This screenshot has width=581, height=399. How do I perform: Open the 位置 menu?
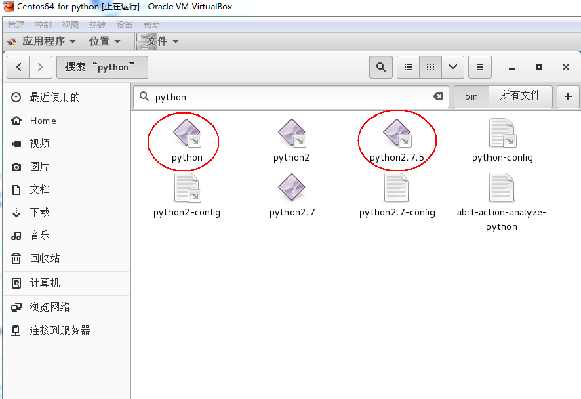pyautogui.click(x=105, y=41)
